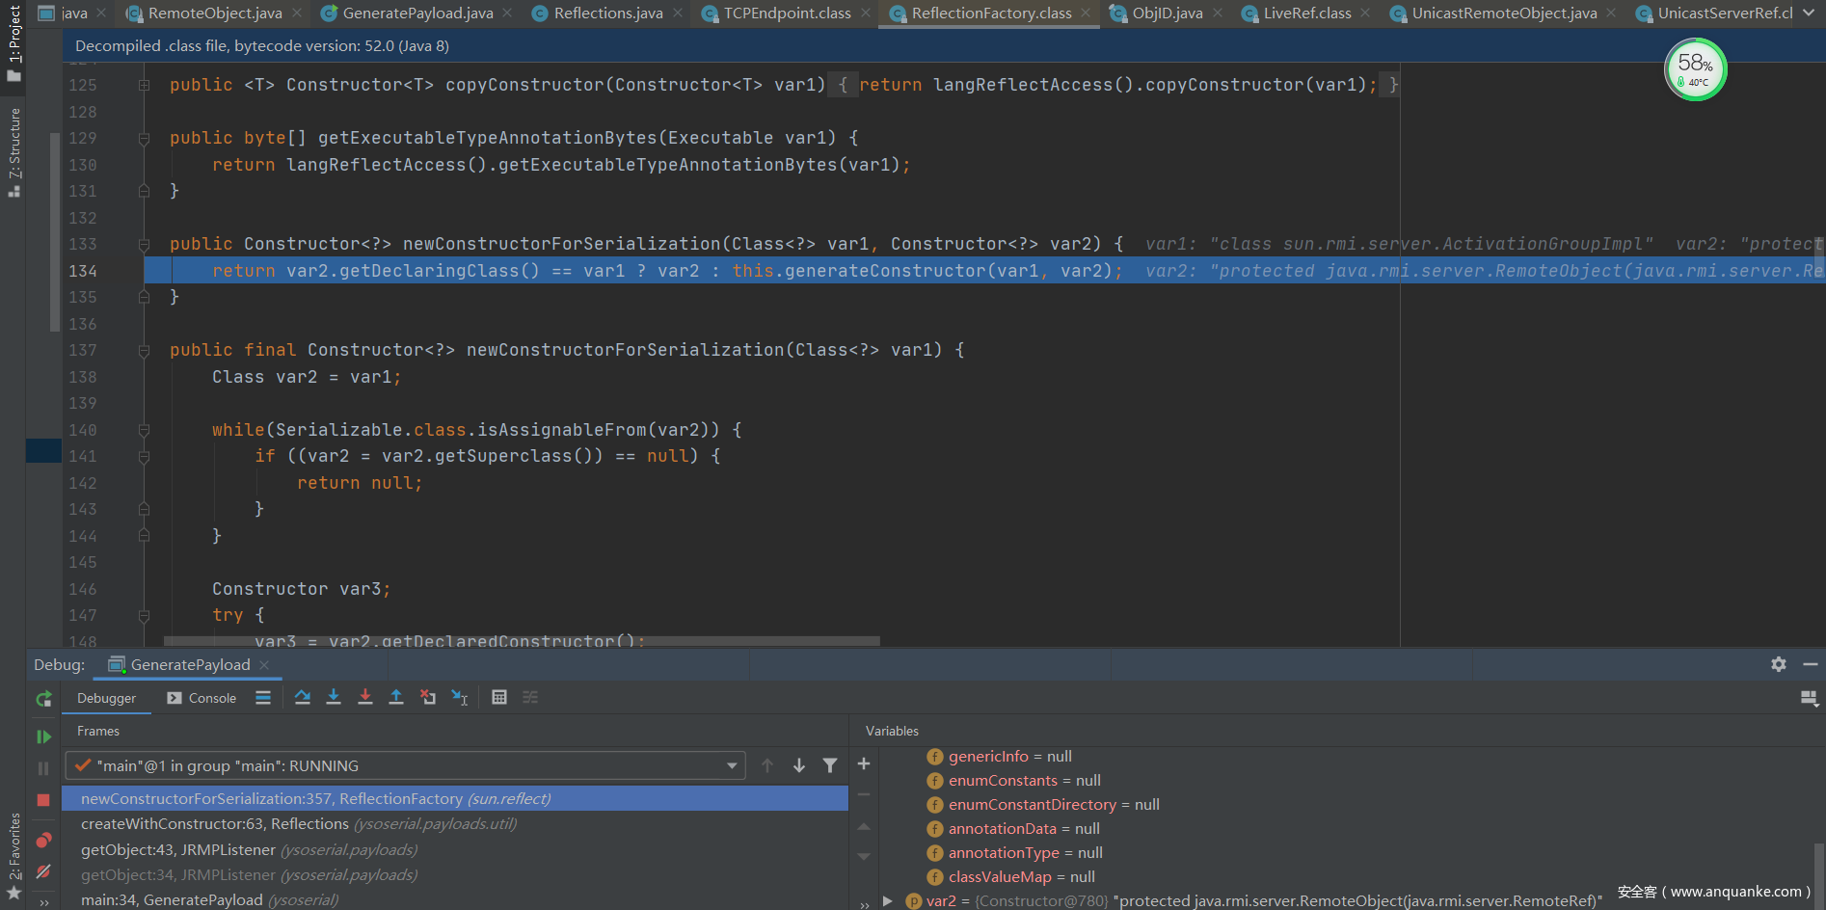The width and height of the screenshot is (1826, 910).
Task: Click the editor horizontal scrollbar
Action: pos(521,641)
